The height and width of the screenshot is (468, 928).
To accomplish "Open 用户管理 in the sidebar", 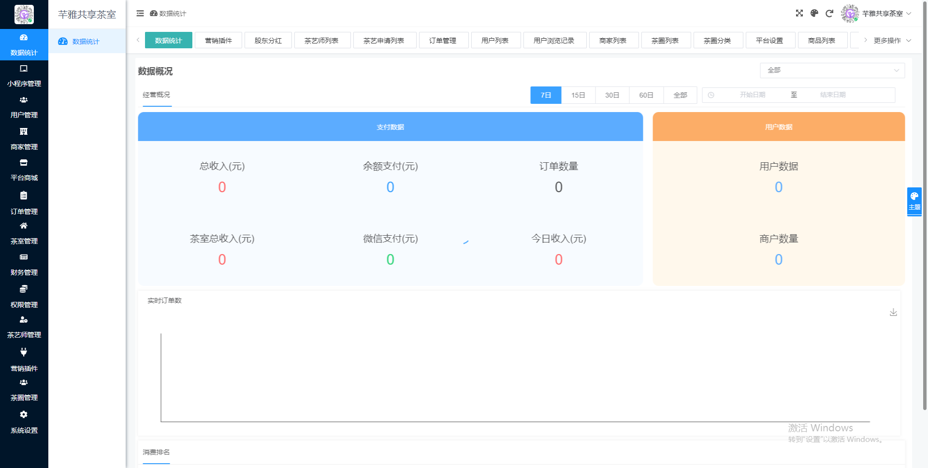I will click(24, 108).
